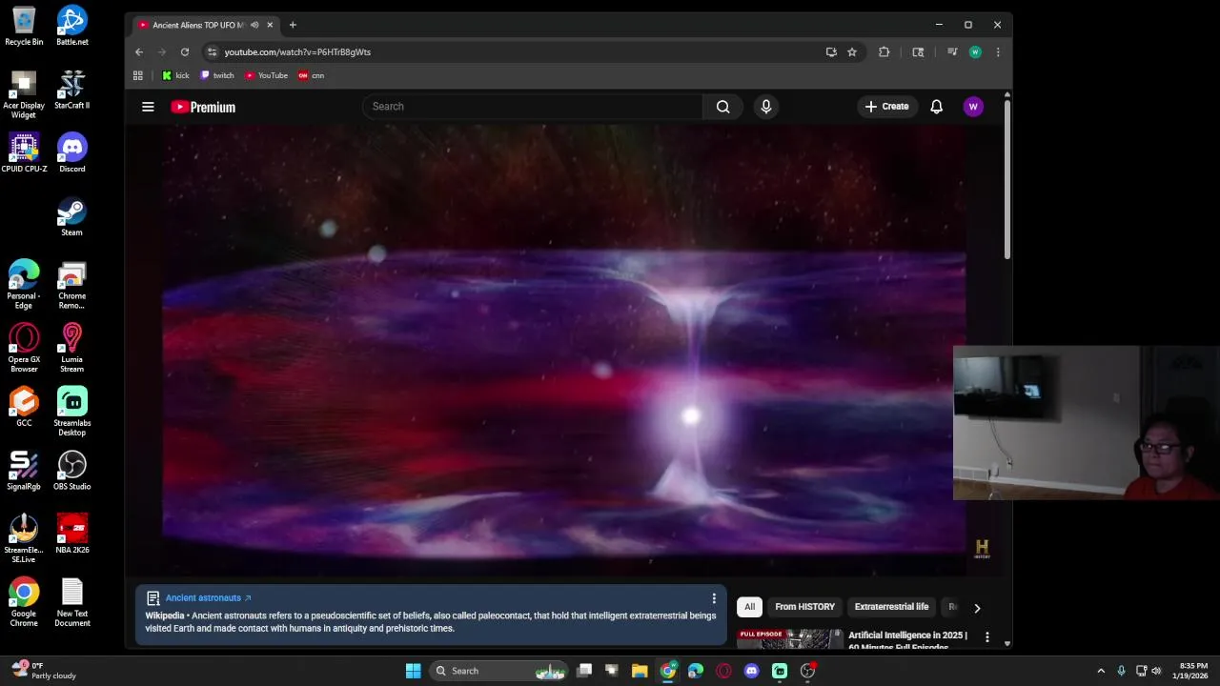Open the Windows Start menu
Screen dimensions: 1220x686
[x=413, y=671]
